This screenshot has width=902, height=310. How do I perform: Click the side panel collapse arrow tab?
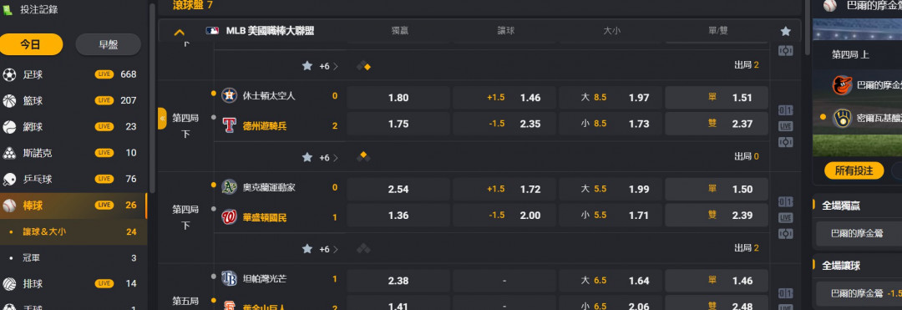tap(162, 118)
